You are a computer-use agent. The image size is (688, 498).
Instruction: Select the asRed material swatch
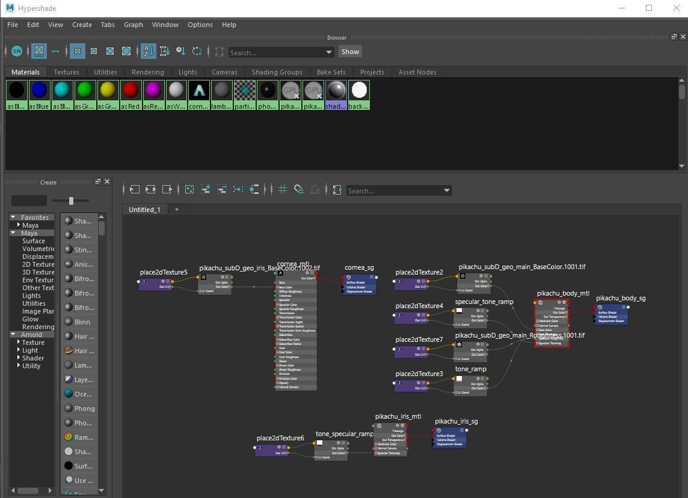(131, 95)
